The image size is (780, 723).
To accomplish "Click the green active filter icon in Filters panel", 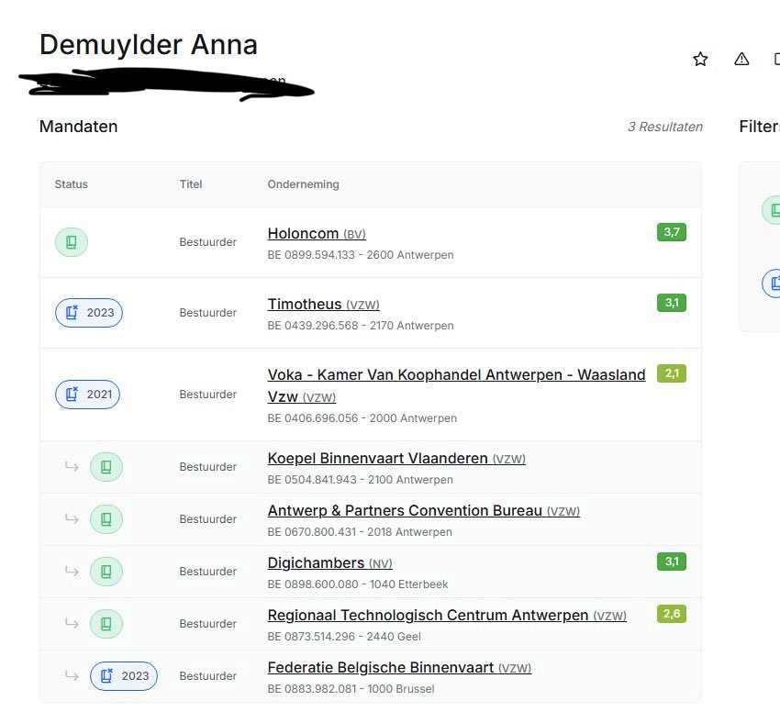I will [x=773, y=210].
